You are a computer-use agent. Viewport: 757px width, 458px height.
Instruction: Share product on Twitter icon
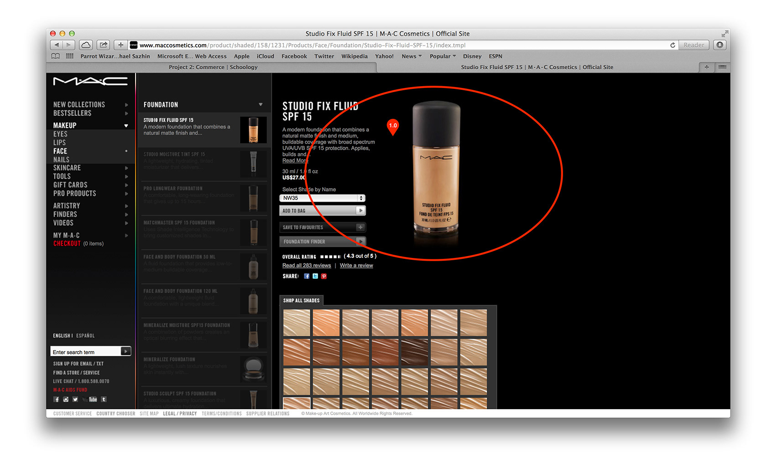[x=315, y=276]
